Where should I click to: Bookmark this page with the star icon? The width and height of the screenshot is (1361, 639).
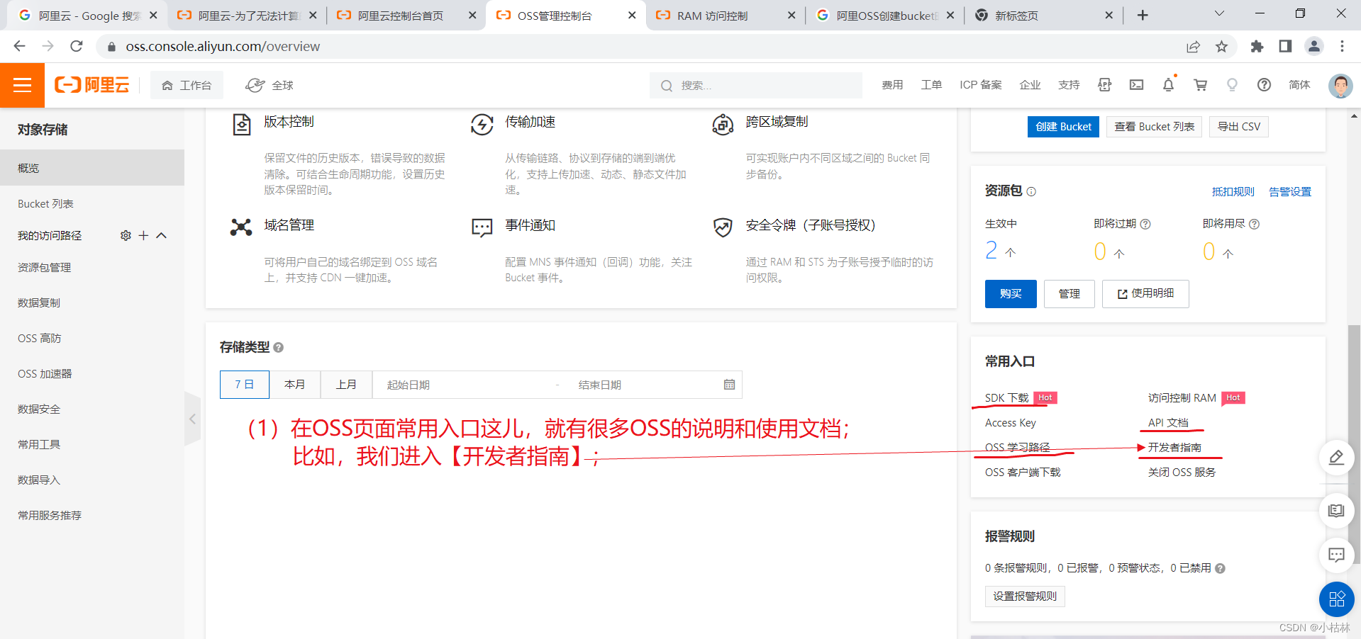(x=1221, y=46)
